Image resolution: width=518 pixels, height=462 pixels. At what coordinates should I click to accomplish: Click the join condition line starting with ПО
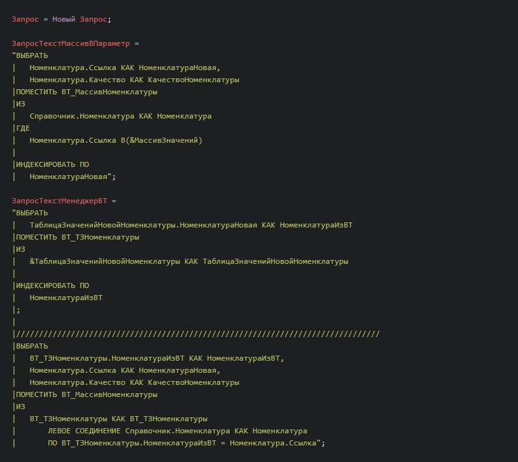pyautogui.click(x=186, y=443)
